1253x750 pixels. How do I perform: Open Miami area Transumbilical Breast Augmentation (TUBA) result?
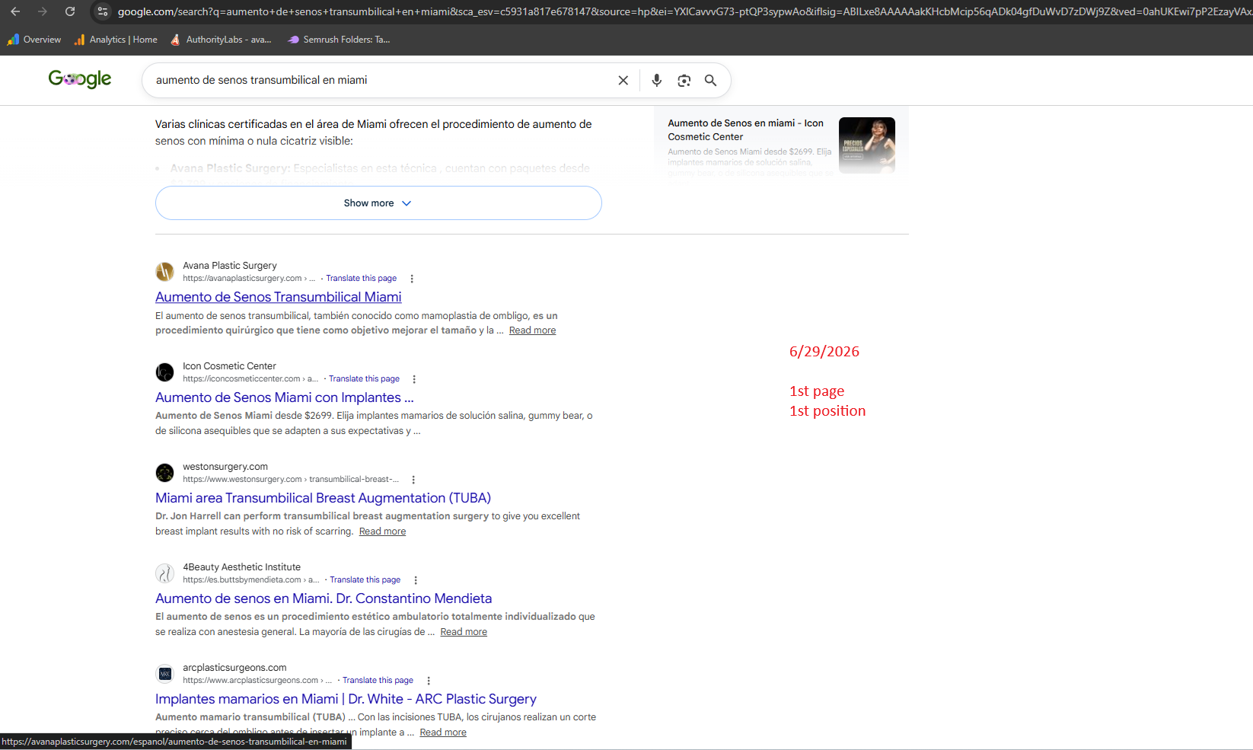[323, 498]
